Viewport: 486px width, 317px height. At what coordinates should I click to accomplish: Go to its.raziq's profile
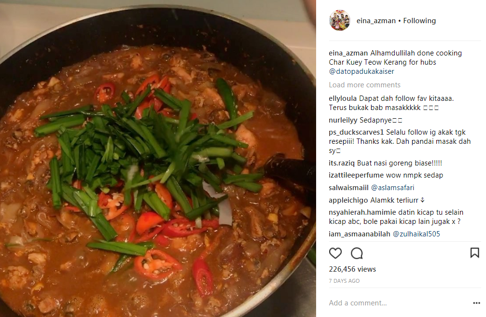(x=342, y=163)
